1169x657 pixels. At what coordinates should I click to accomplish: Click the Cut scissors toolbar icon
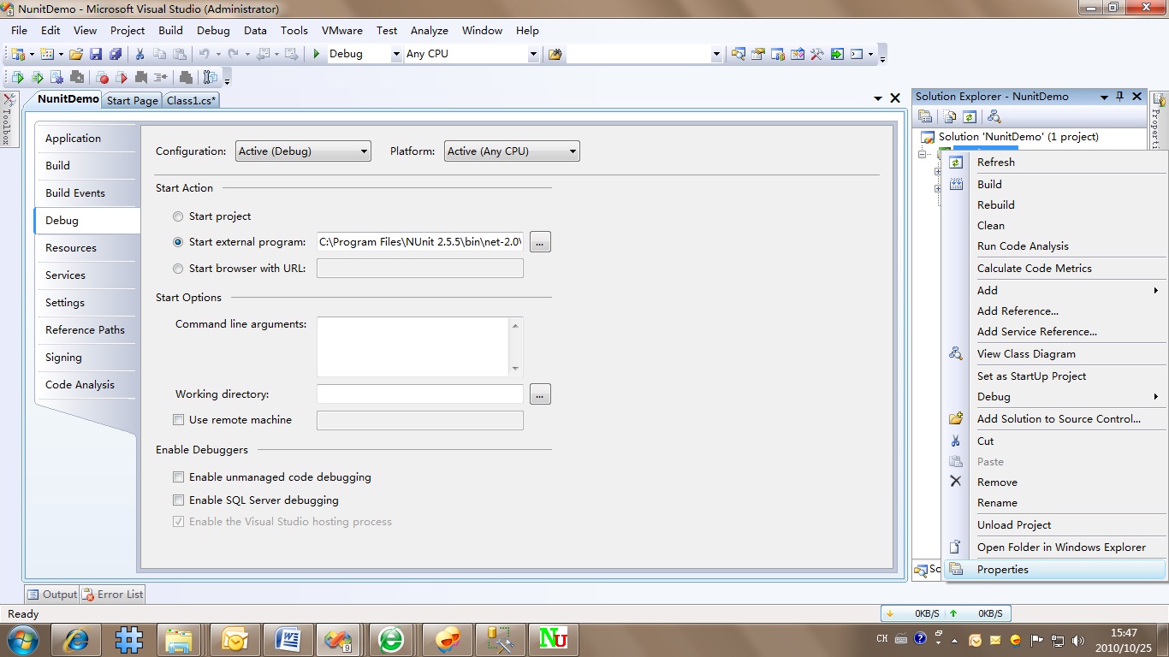[x=140, y=54]
